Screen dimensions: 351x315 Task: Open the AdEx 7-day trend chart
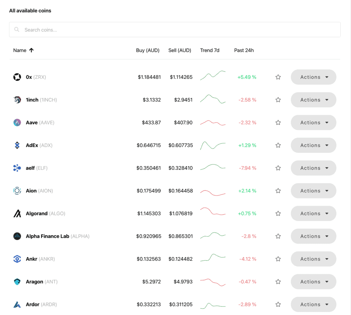point(213,145)
